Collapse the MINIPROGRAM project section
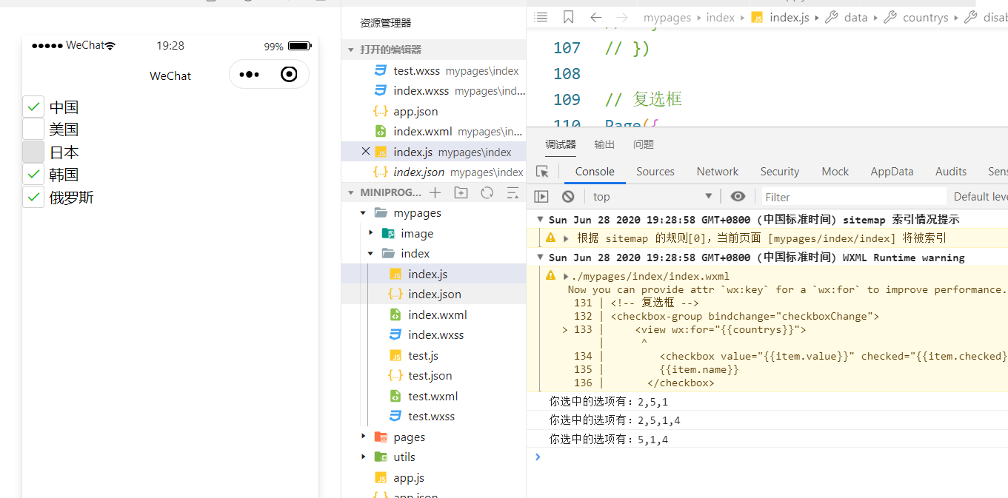The image size is (1008, 498). point(351,192)
